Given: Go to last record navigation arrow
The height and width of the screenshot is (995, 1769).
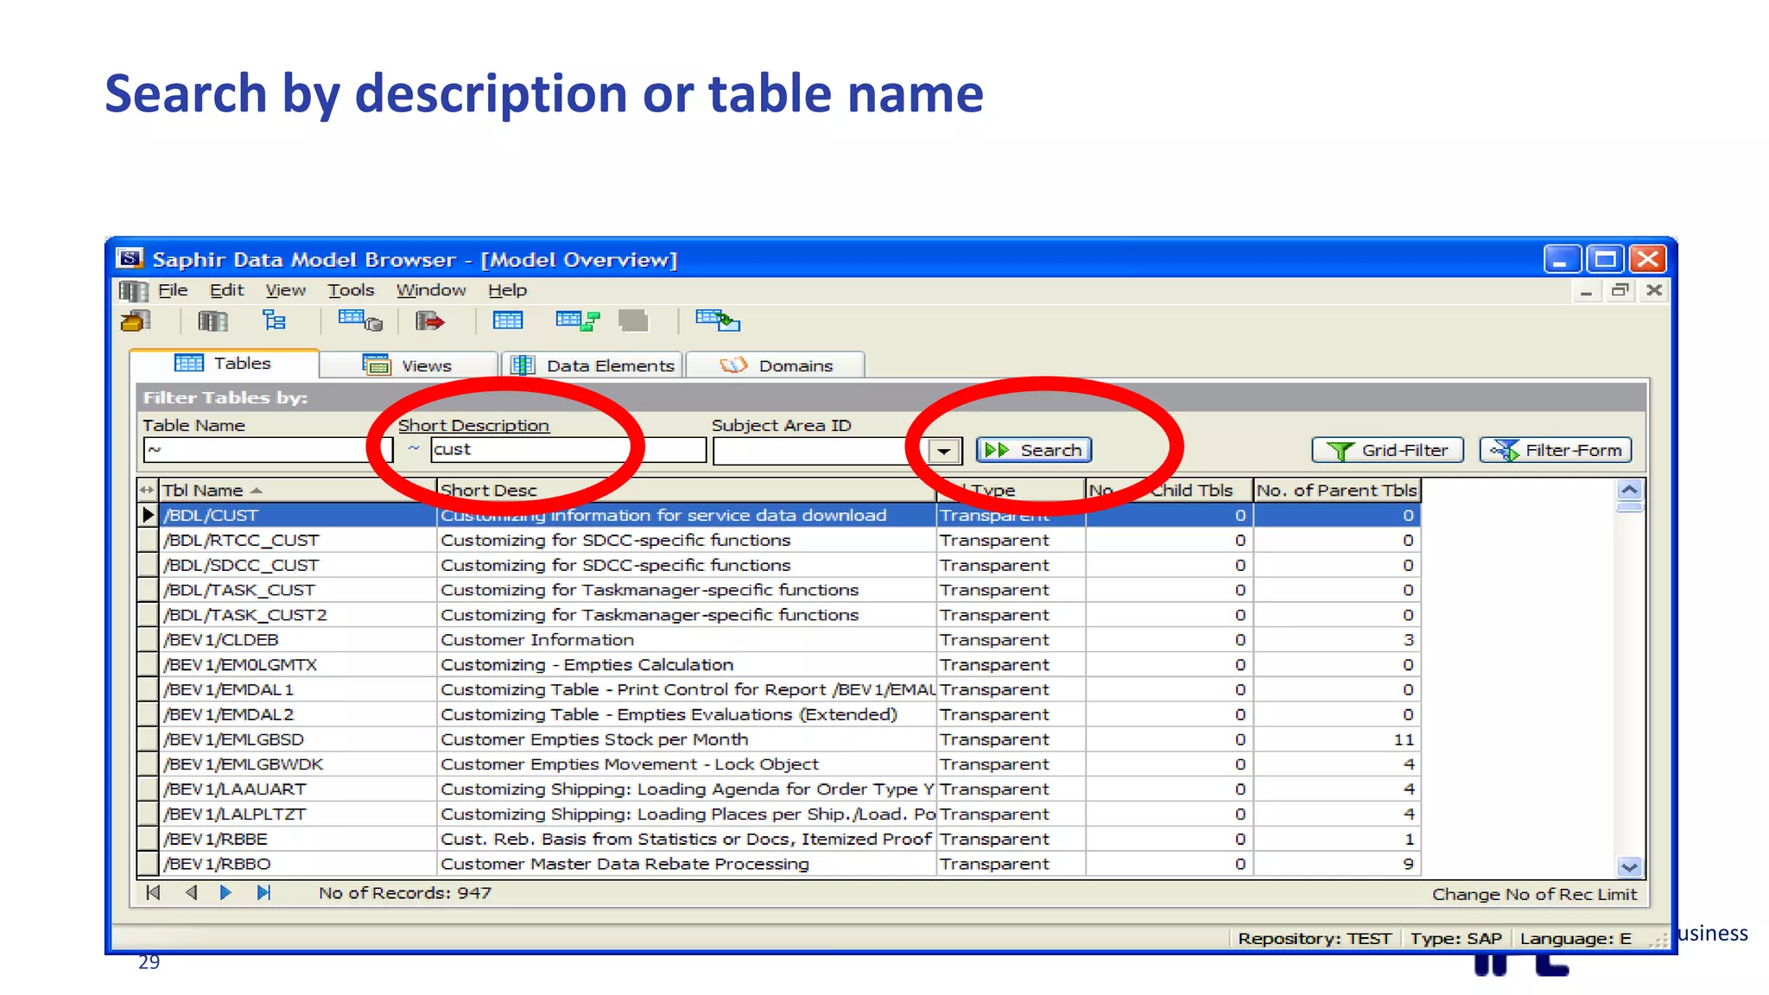Looking at the screenshot, I should tap(263, 892).
